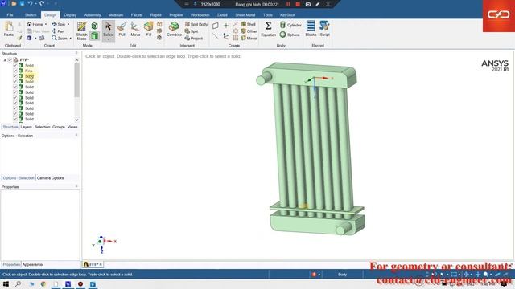The image size is (515, 289).
Task: Click the Shell tool
Action: pyautogui.click(x=249, y=24)
